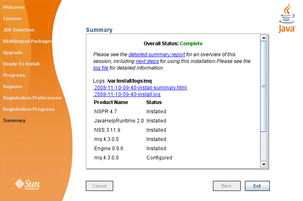Select the JDK Selection step
Image resolution: width=303 pixels, height=201 pixels.
tap(19, 30)
